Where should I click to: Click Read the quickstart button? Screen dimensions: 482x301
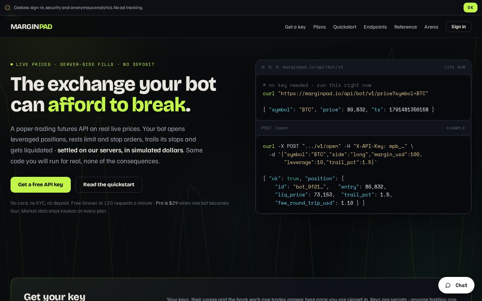point(109,184)
